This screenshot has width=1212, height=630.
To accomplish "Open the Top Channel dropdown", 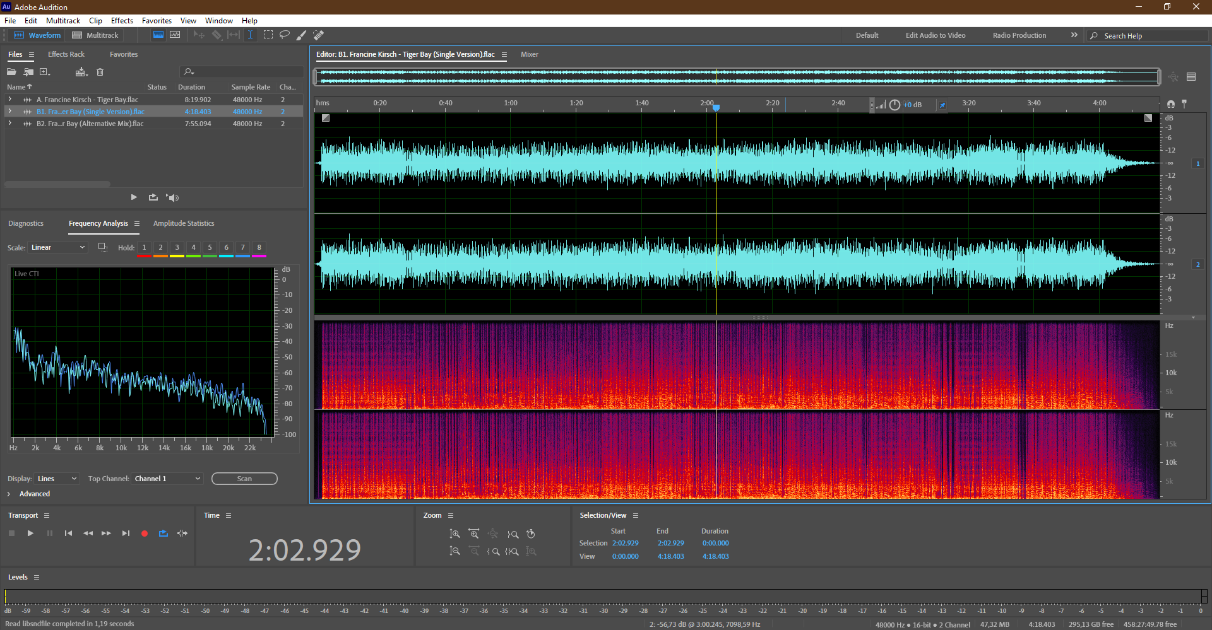I will pos(167,479).
